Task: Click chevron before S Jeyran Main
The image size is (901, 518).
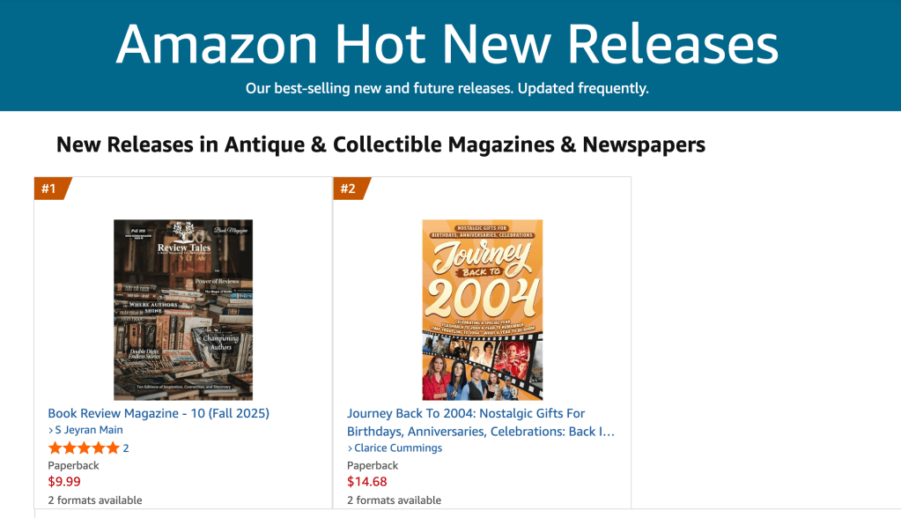Action: tap(50, 430)
